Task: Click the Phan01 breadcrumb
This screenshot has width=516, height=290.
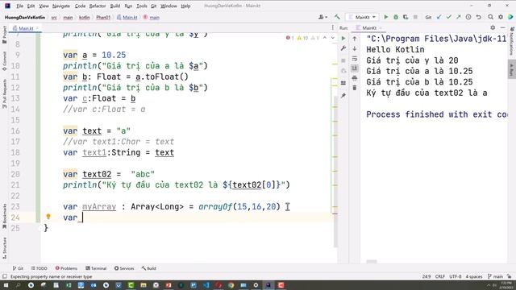Action: click(x=103, y=18)
